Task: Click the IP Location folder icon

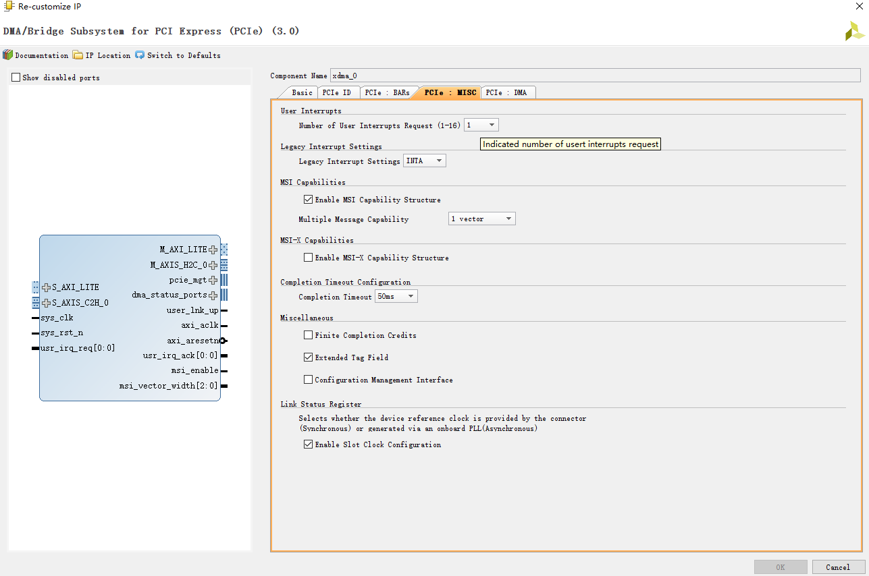Action: [x=77, y=55]
